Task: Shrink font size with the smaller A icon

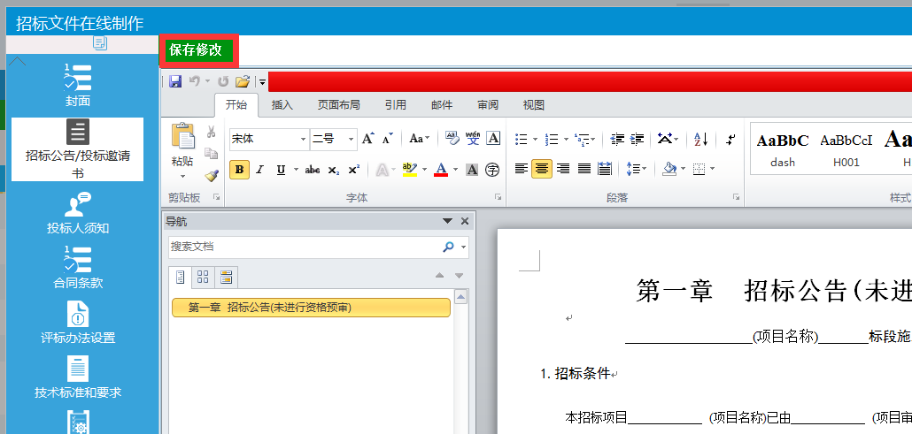Action: click(387, 139)
